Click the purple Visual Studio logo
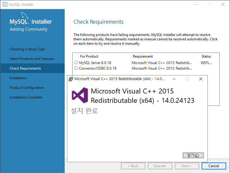Screen dimensions: 230x173 coord(80,95)
